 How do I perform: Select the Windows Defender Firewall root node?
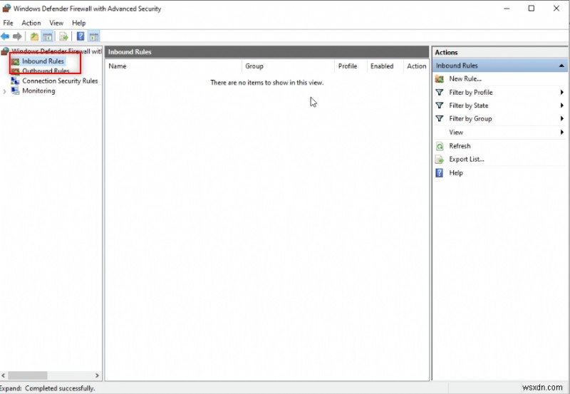56,51
